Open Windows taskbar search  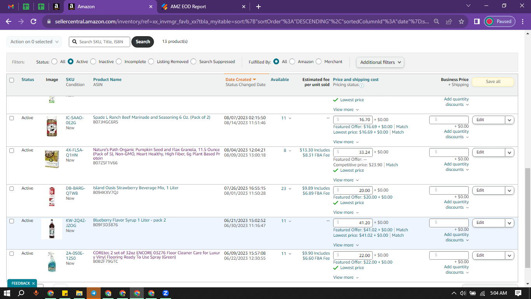pyautogui.click(x=21, y=293)
